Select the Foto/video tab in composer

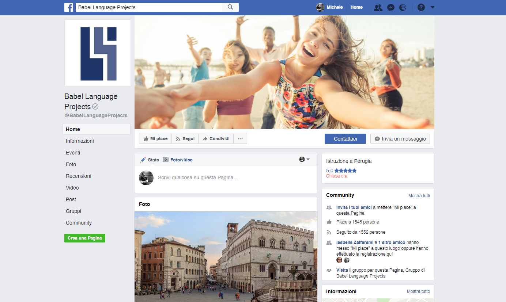178,160
